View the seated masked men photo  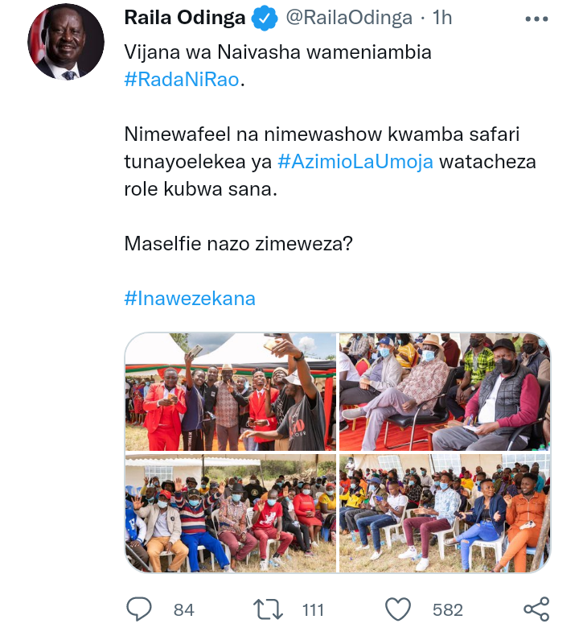coord(445,391)
